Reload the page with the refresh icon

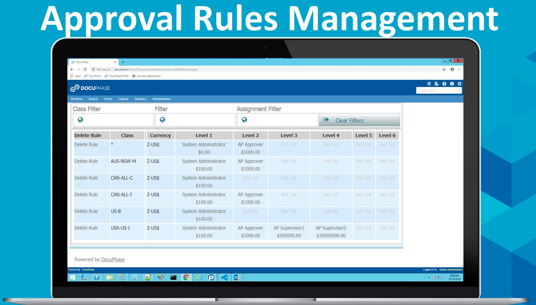click(85, 69)
